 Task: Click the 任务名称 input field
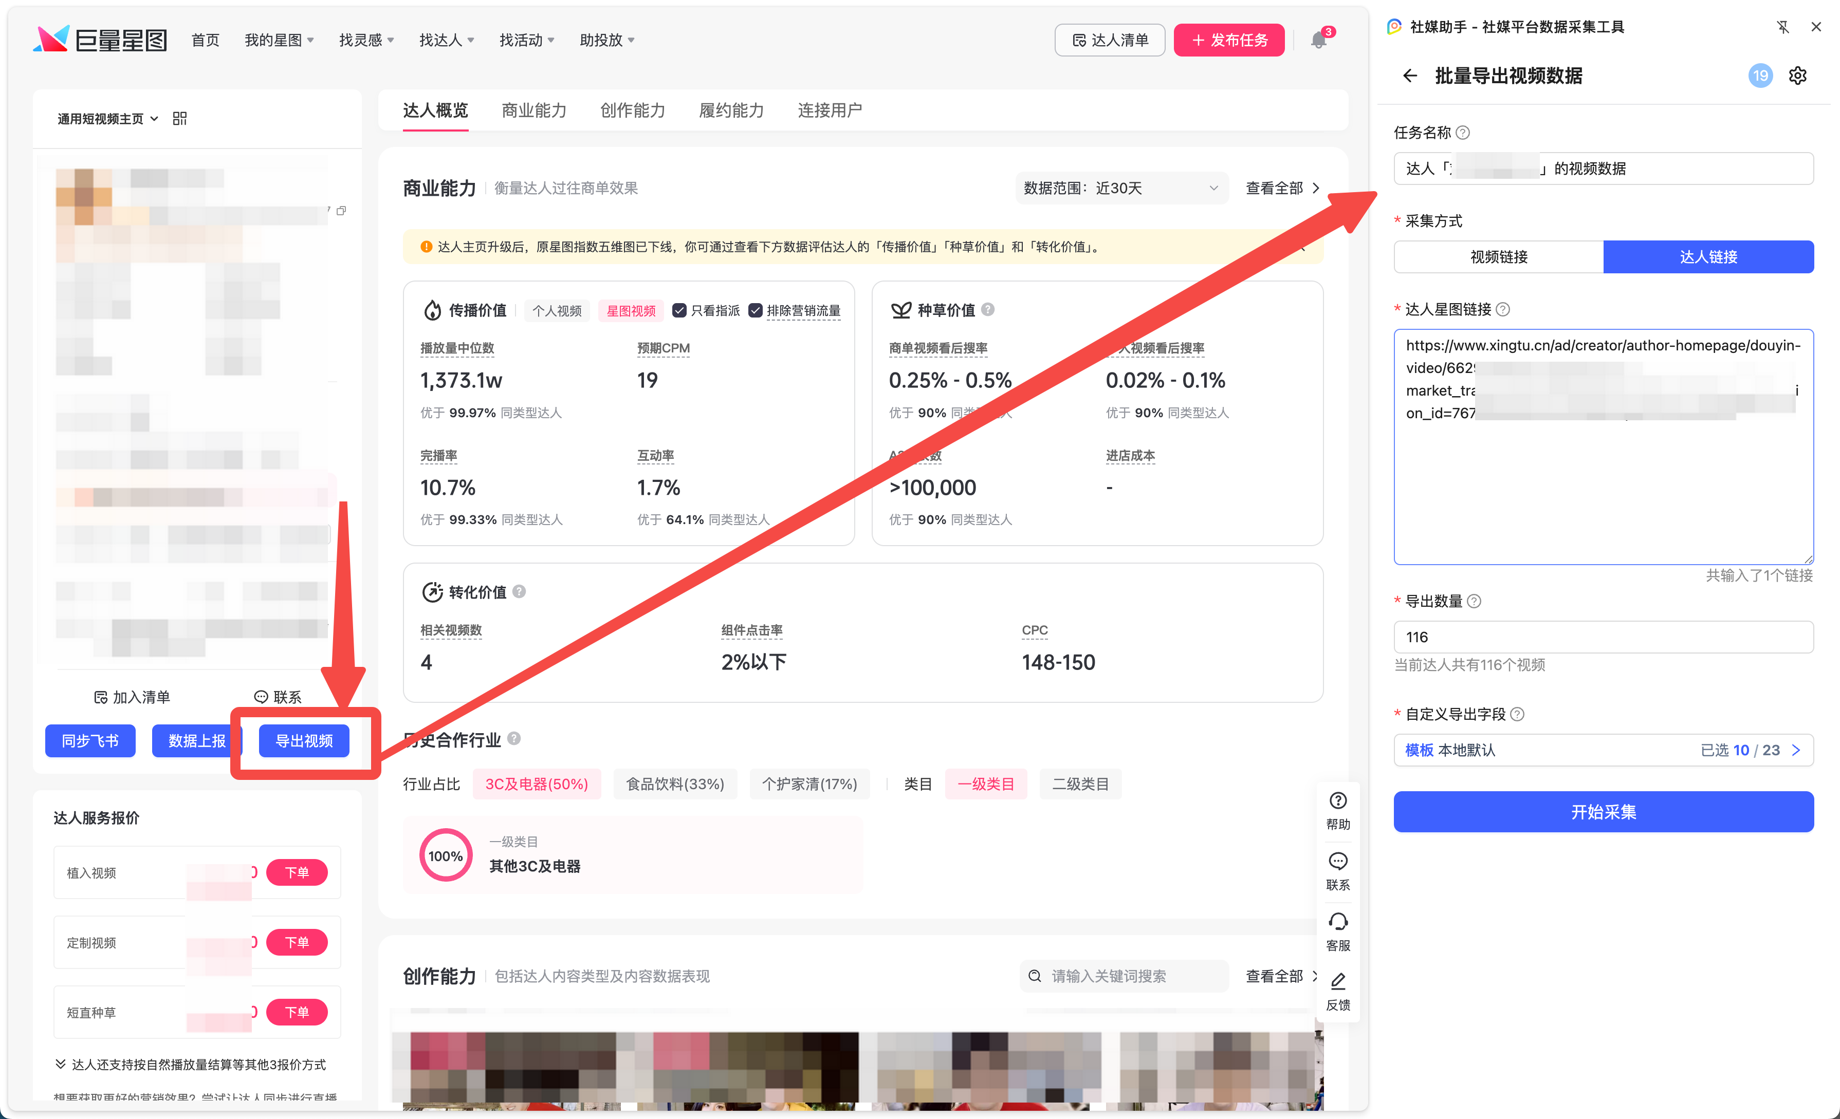(x=1603, y=169)
